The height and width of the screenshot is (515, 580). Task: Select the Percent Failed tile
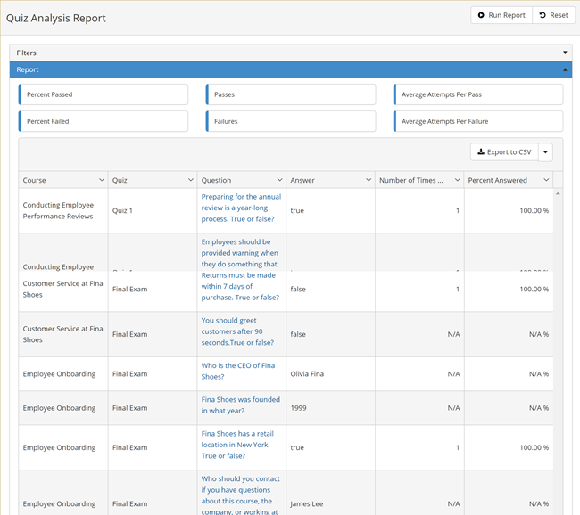tap(104, 121)
